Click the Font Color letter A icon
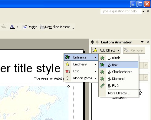Image resolution: width=151 pixels, height=120 pixels. (x=12, y=27)
